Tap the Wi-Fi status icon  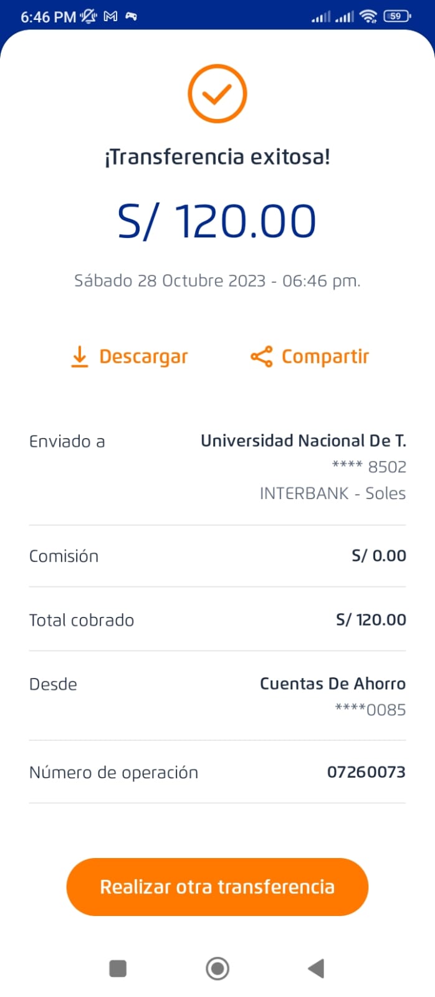pyautogui.click(x=369, y=17)
